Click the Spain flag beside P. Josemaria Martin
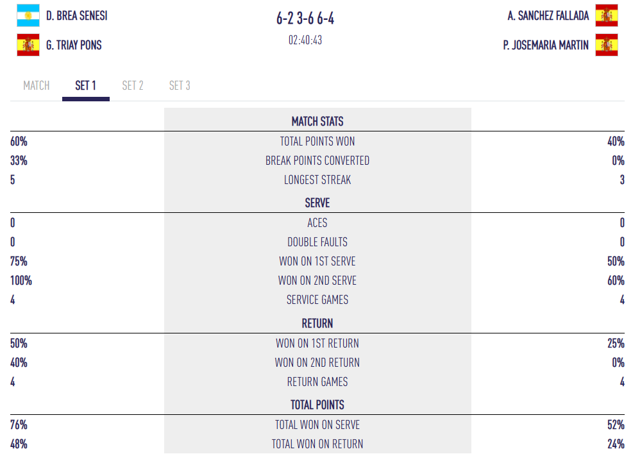Image resolution: width=633 pixels, height=463 pixels. click(x=606, y=45)
